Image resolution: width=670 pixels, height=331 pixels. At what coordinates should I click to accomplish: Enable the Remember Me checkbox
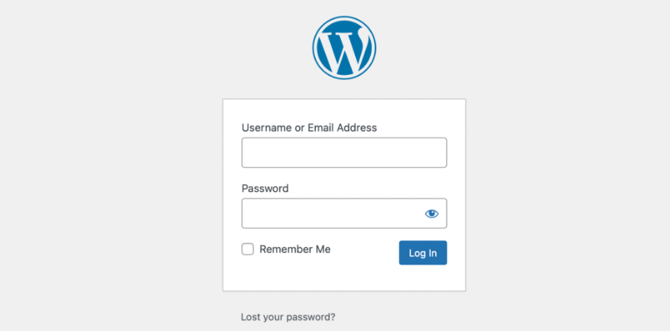[x=248, y=249]
